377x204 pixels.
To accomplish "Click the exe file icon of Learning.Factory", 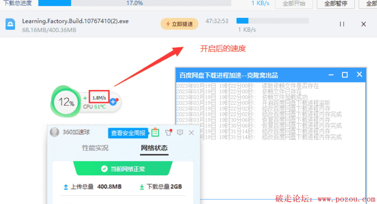I will [x=10, y=24].
